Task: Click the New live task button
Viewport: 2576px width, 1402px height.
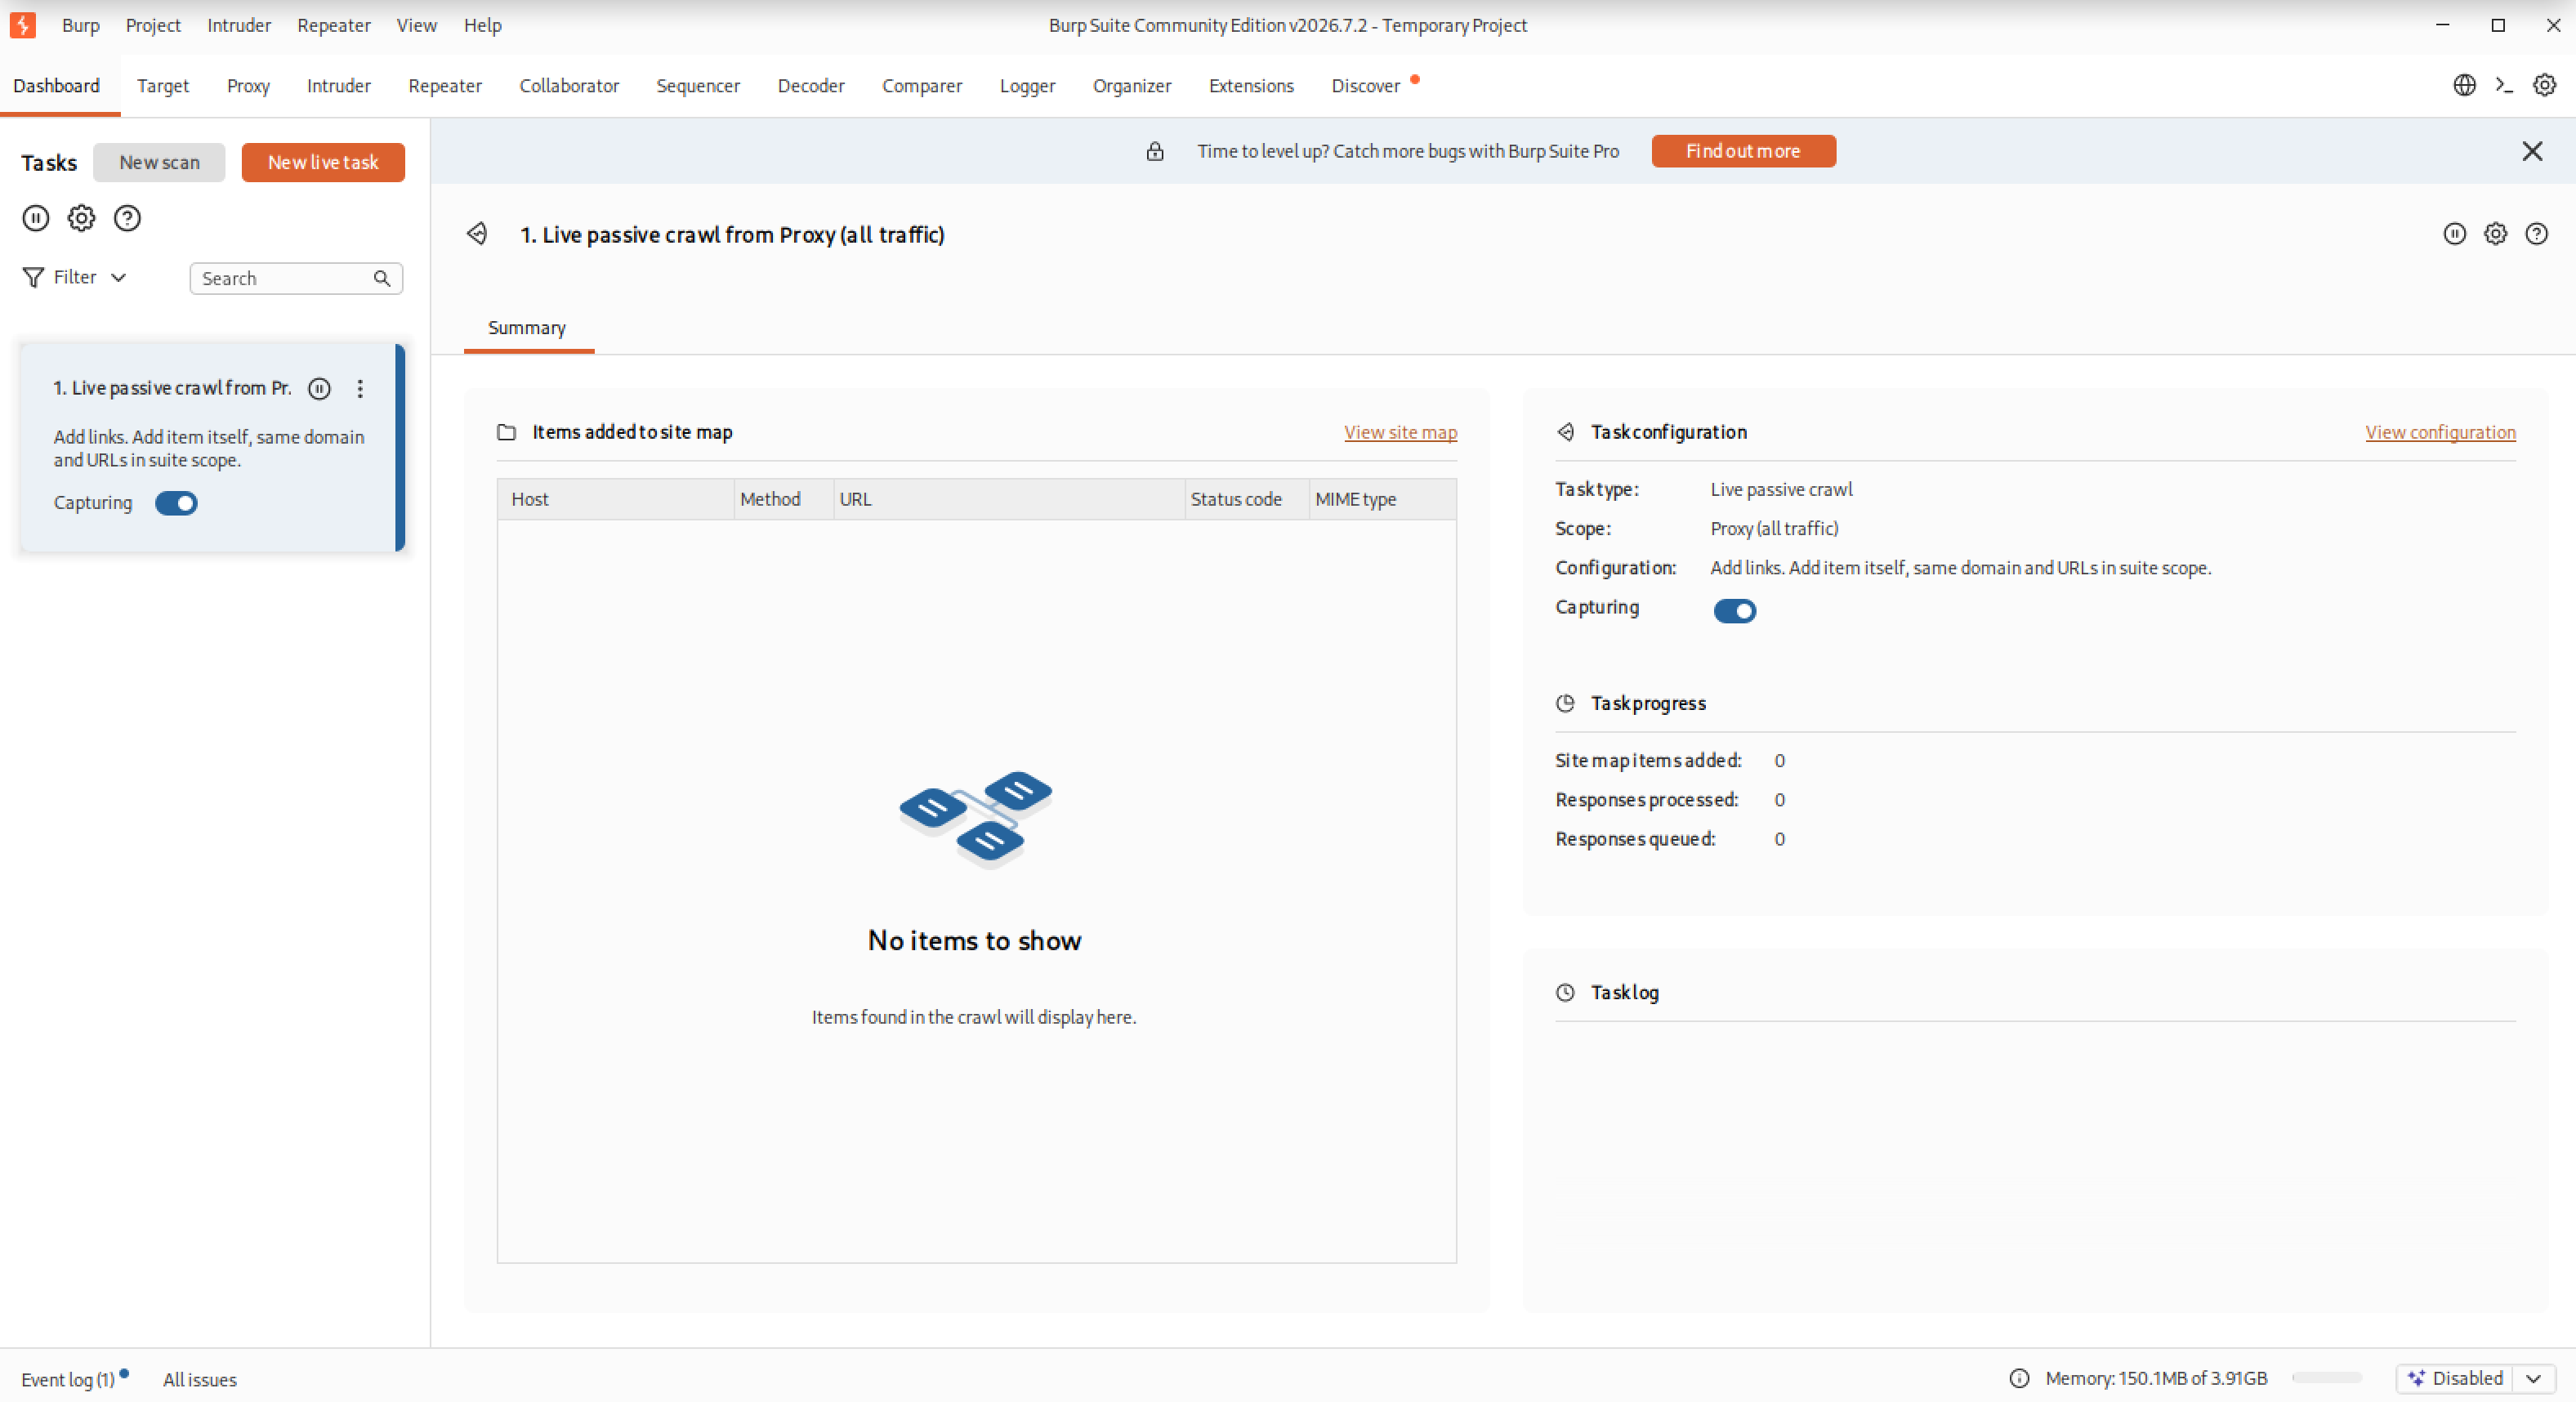Action: (x=323, y=162)
